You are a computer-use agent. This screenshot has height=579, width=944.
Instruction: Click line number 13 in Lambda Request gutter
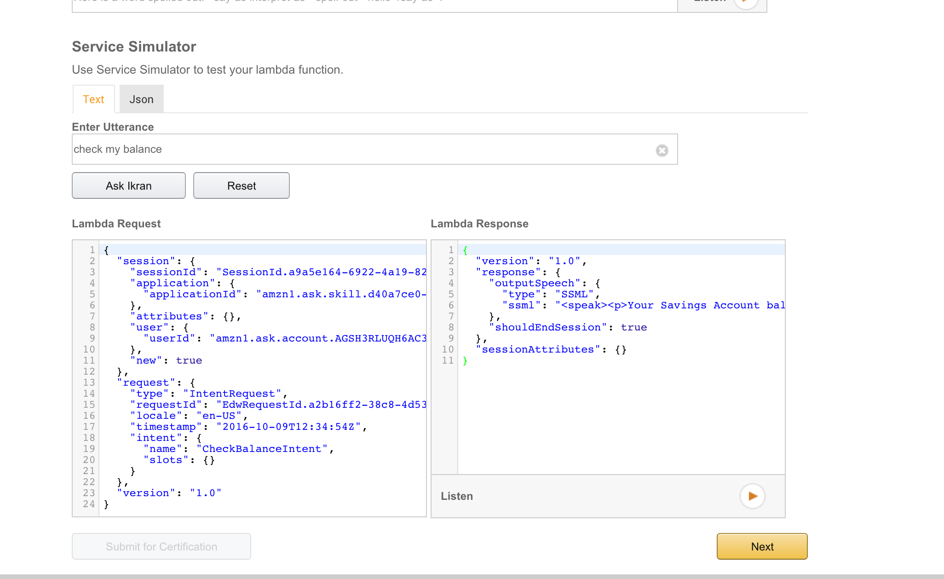(x=89, y=382)
